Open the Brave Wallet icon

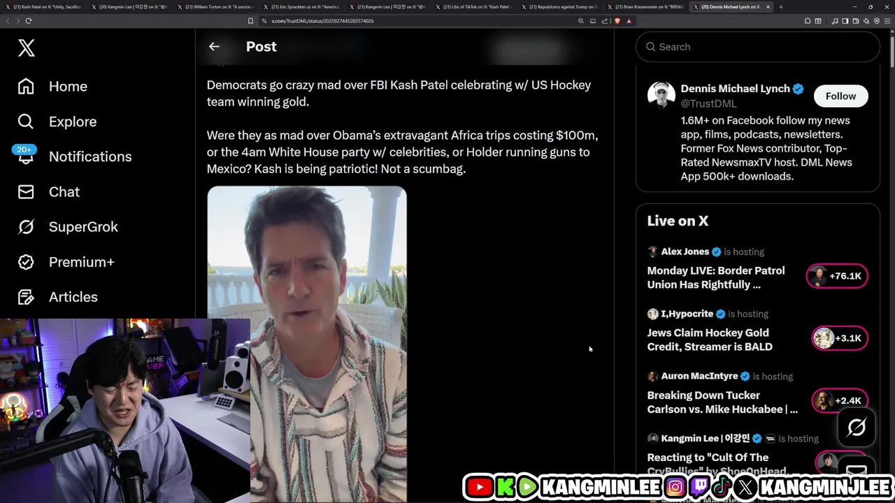(855, 21)
